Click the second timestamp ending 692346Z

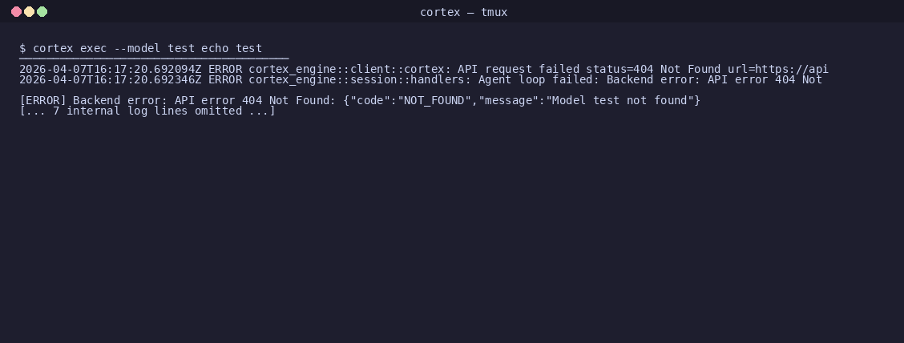click(110, 79)
